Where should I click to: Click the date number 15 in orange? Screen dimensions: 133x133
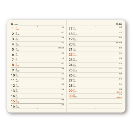(x=13, y=101)
